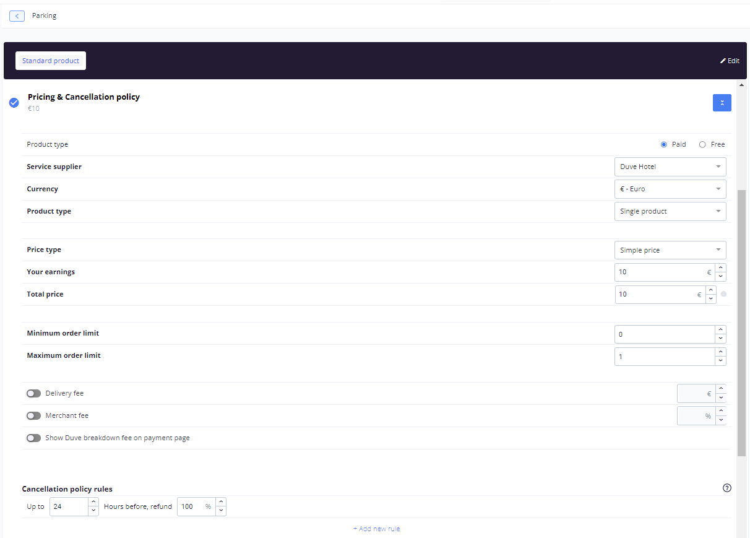
Task: Open the Price type dropdown
Action: tap(670, 250)
